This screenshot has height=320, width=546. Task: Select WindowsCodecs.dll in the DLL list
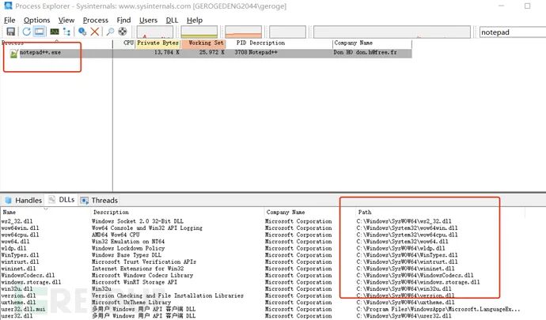point(28,275)
